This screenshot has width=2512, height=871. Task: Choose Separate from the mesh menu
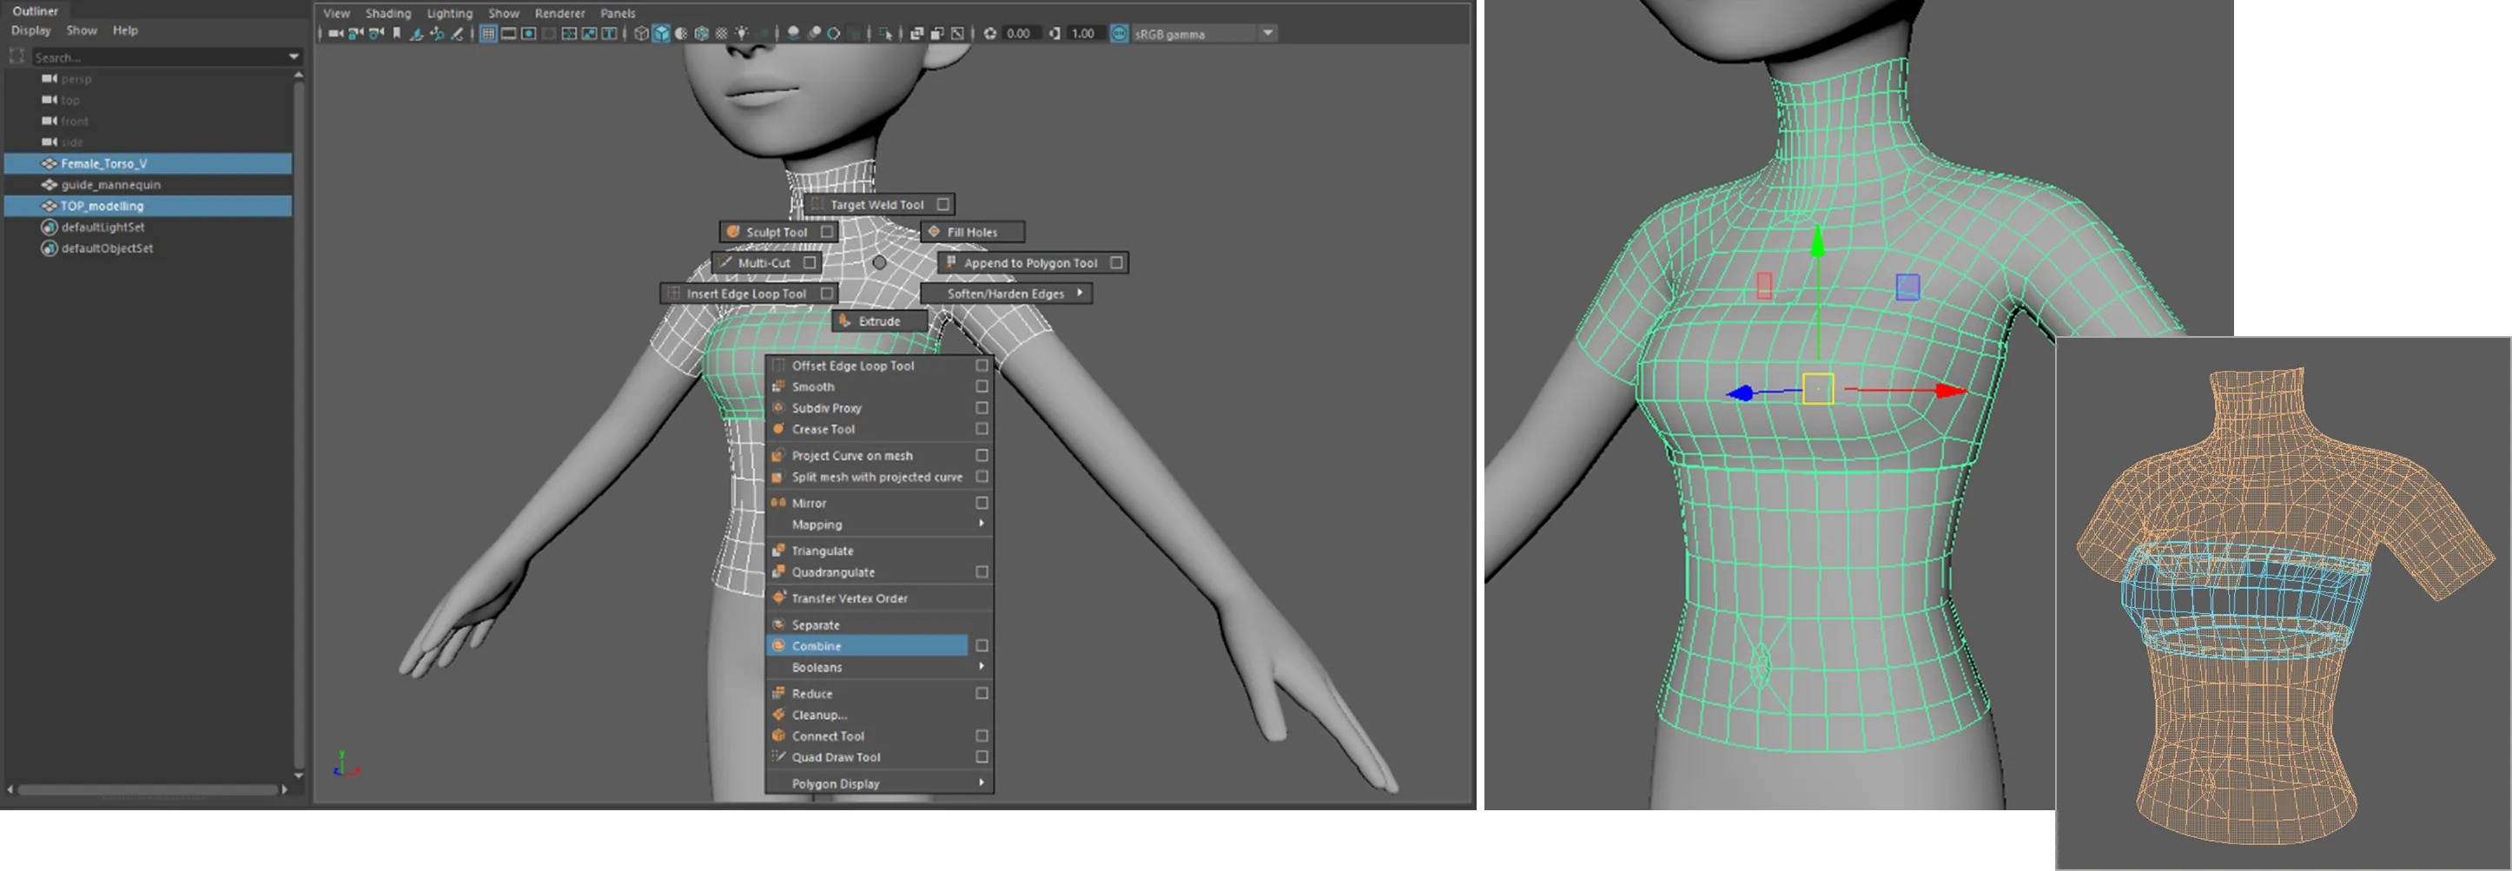pos(880,624)
